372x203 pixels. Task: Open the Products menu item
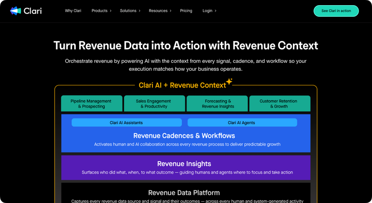[x=100, y=11]
